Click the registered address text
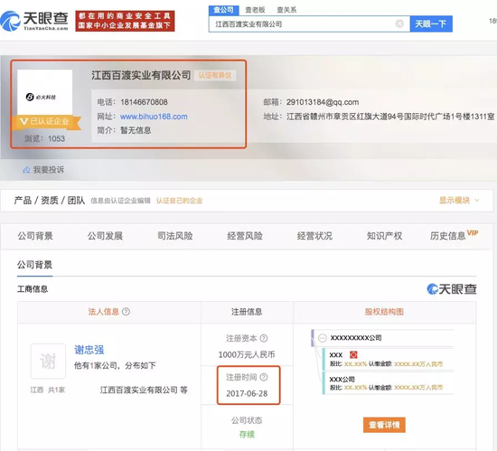This screenshot has width=497, height=451. 390,117
